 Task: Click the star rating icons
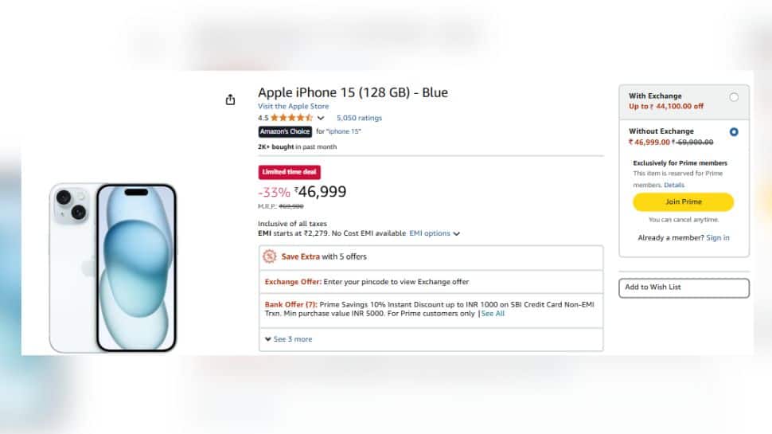coord(291,118)
